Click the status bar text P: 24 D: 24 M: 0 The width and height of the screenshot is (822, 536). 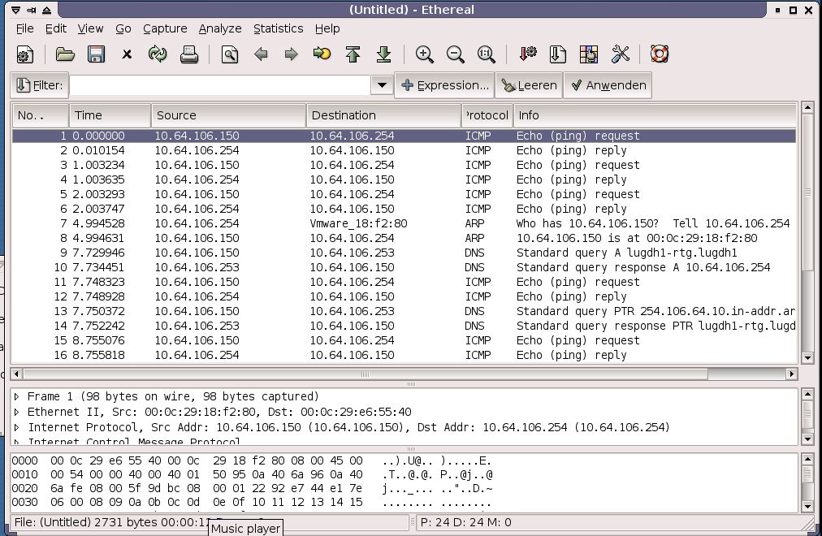point(465,522)
